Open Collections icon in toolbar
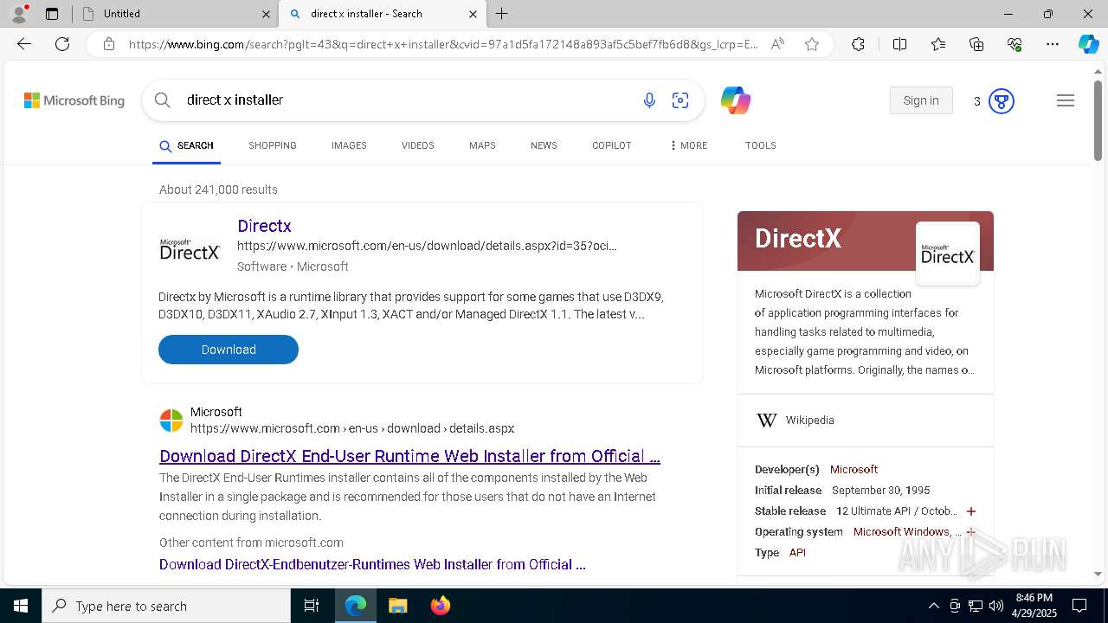 click(x=976, y=44)
